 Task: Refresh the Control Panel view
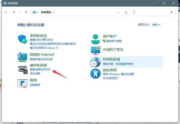coord(126,13)
